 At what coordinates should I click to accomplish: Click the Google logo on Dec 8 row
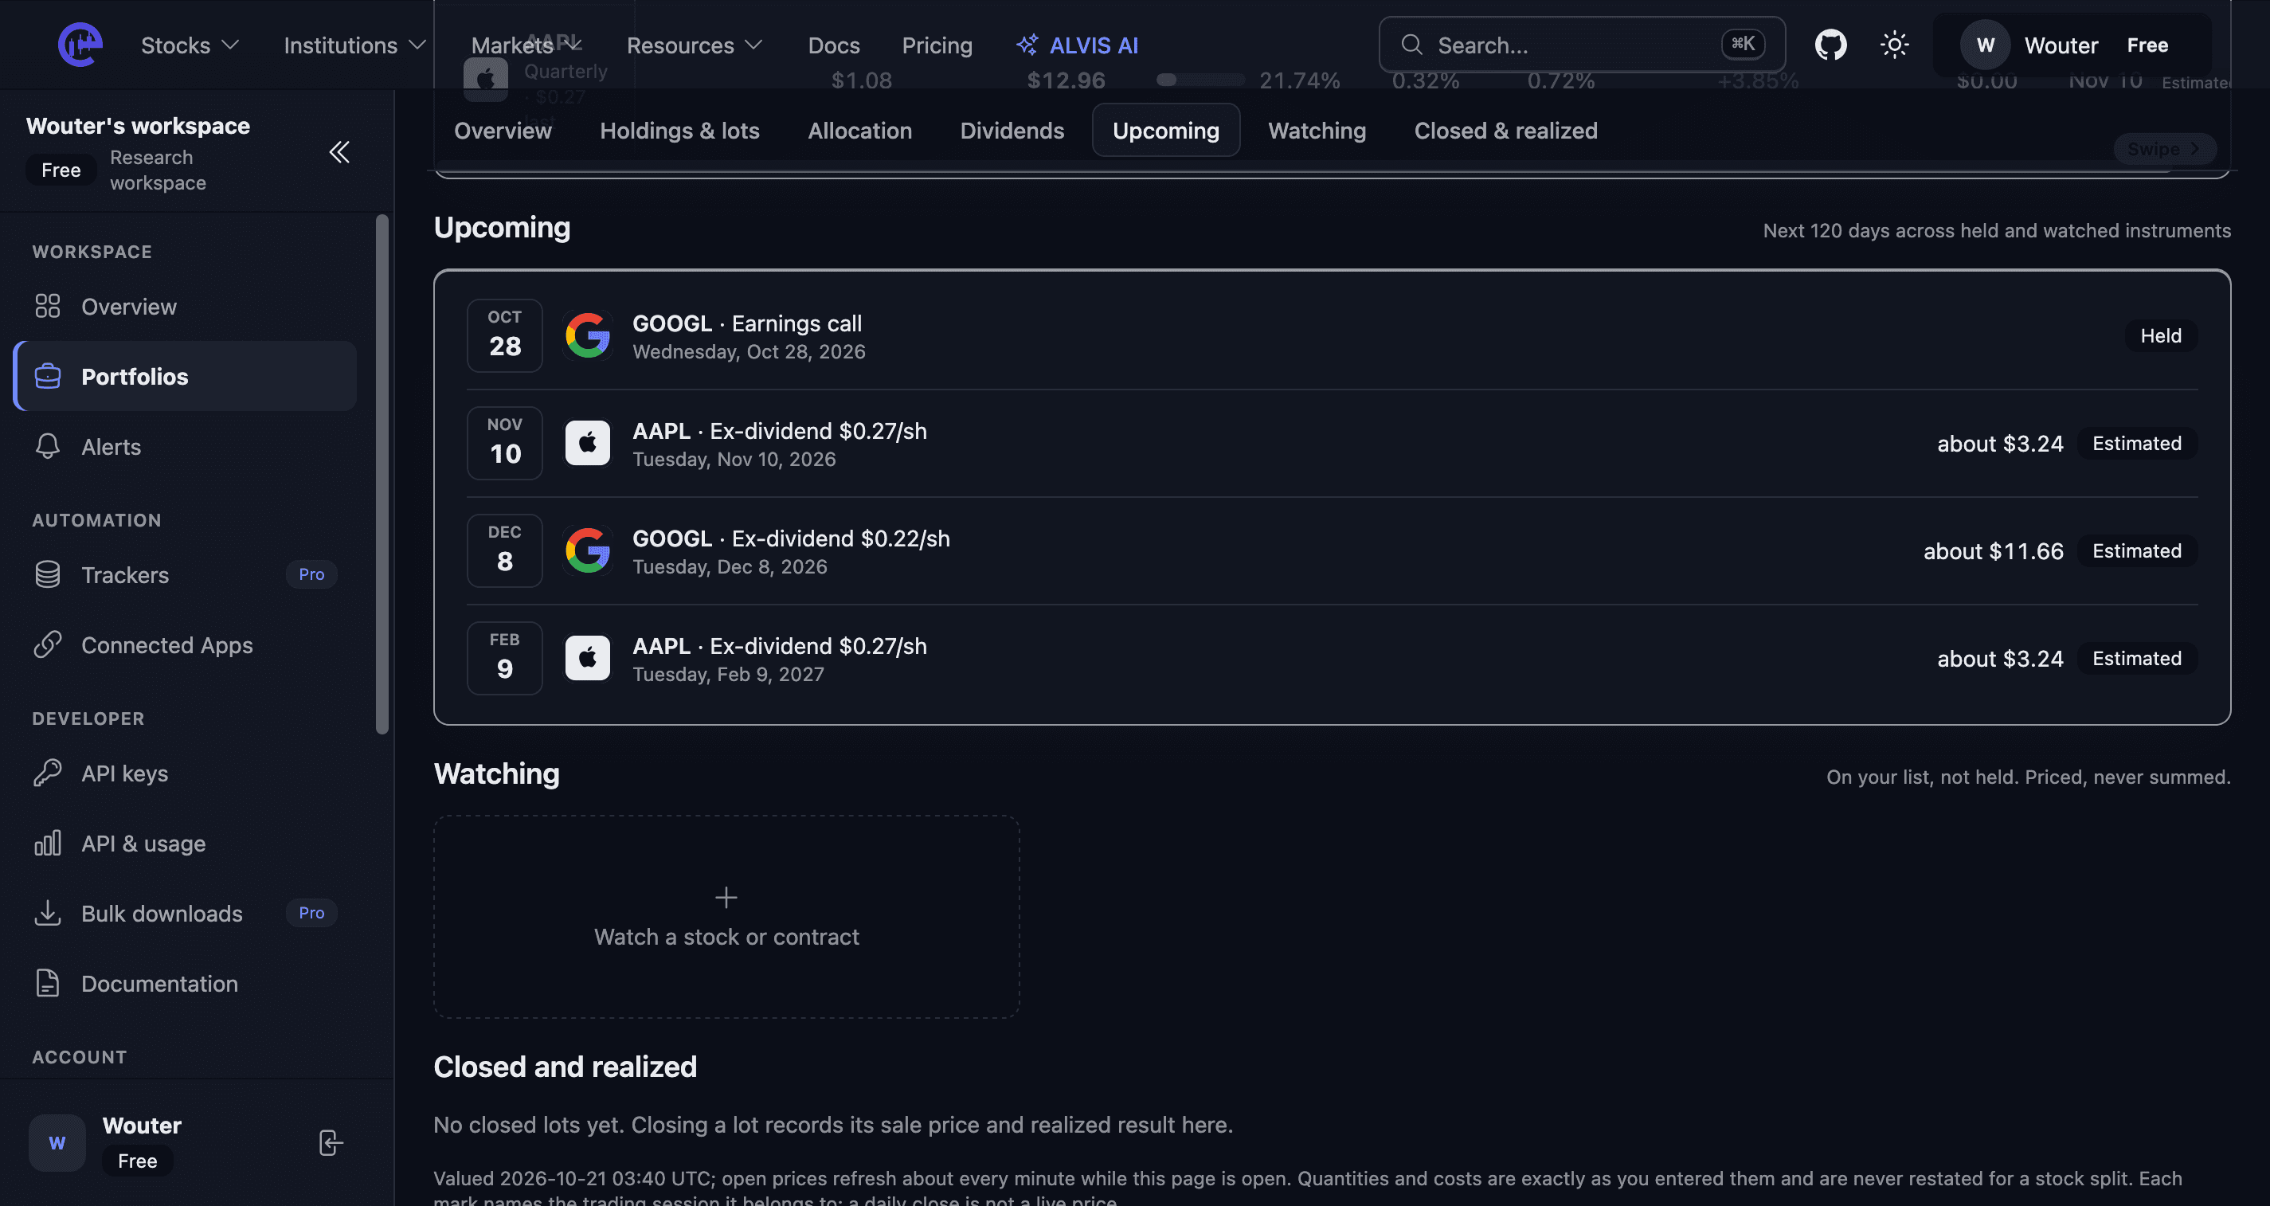pos(588,550)
